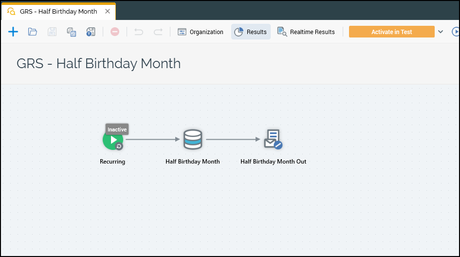Toggle the Results view

251,32
